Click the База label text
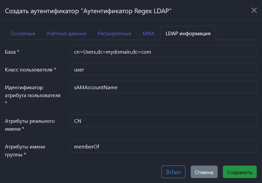262x183 pixels. pyautogui.click(x=12, y=52)
